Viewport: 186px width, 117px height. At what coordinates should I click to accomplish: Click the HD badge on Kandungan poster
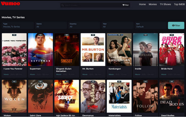[119, 35]
